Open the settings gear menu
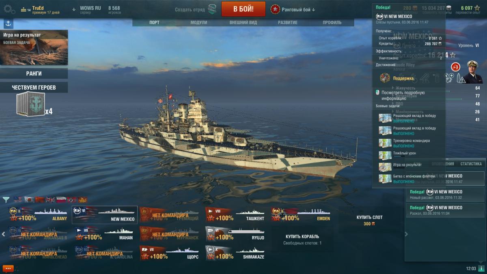 click(9, 9)
